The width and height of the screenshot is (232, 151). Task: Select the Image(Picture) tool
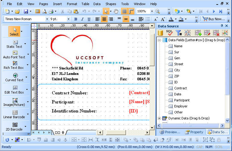click(x=14, y=102)
